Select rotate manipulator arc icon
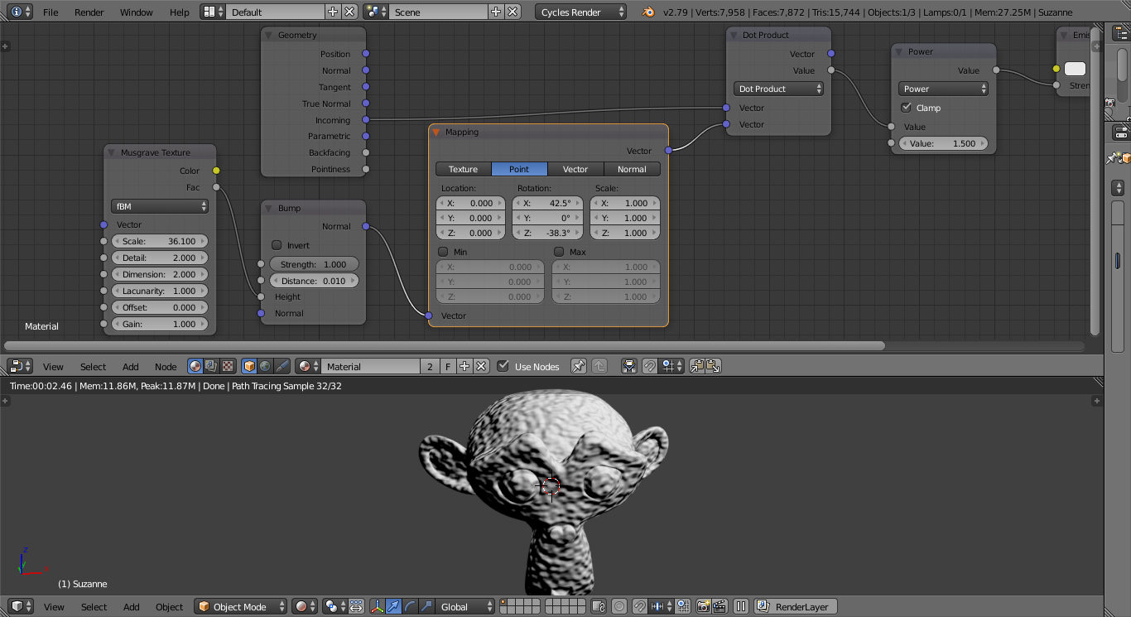This screenshot has height=617, width=1131. click(409, 607)
